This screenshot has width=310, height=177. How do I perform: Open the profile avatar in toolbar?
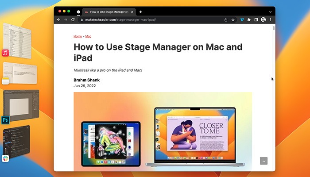pyautogui.click(x=263, y=19)
